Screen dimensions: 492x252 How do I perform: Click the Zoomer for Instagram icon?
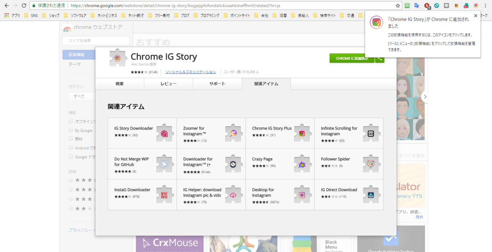coord(233,133)
